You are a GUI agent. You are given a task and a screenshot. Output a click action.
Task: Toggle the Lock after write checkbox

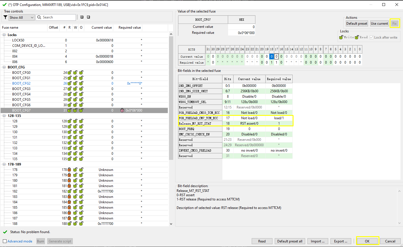(x=371, y=37)
